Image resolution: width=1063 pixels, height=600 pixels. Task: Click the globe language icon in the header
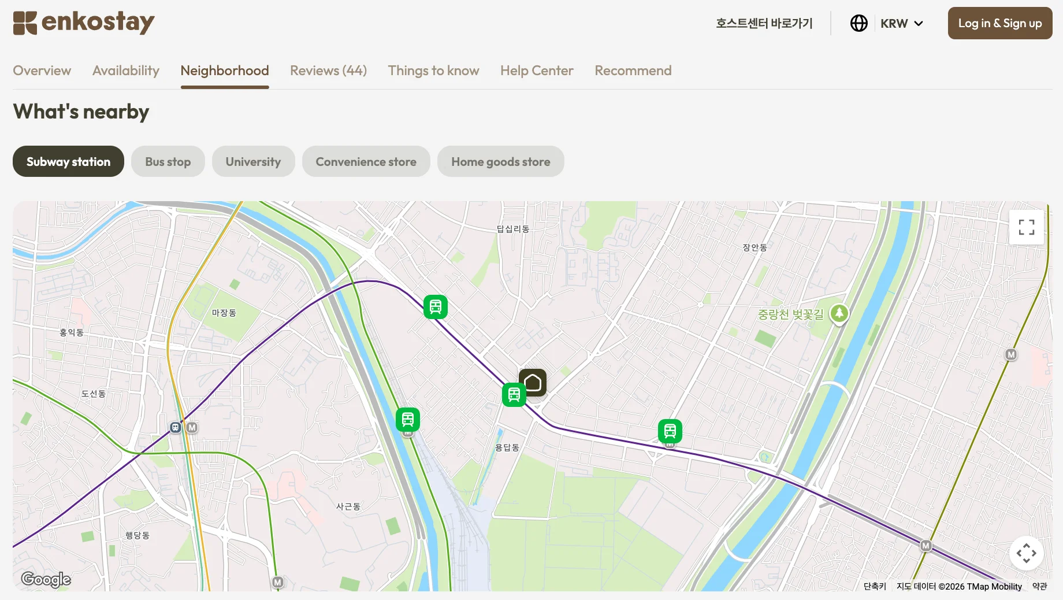[858, 23]
